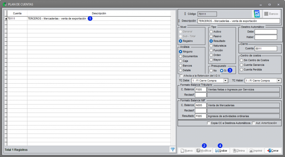Click Ingresos de actividades ordinarias text
285x157 pixels.
tap(243, 116)
